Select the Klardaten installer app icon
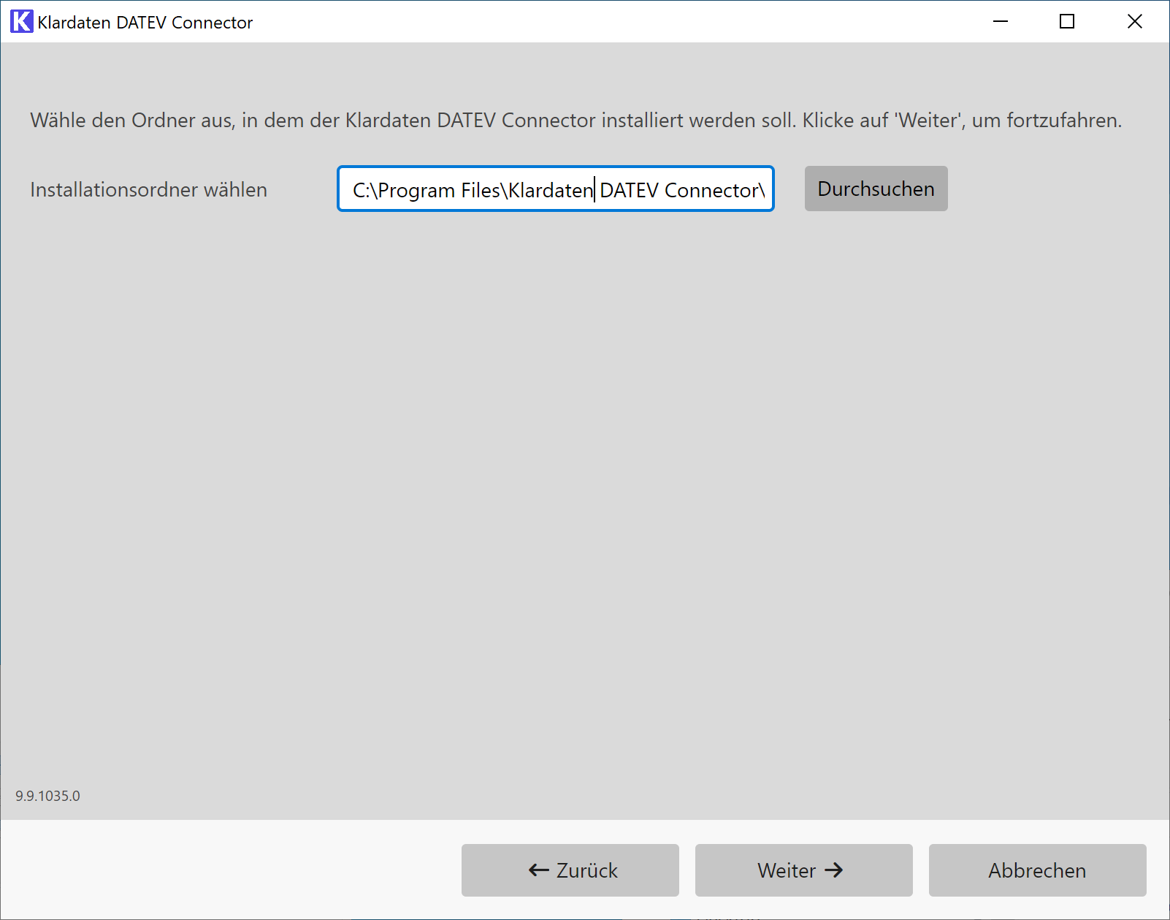Image resolution: width=1170 pixels, height=920 pixels. pos(20,21)
